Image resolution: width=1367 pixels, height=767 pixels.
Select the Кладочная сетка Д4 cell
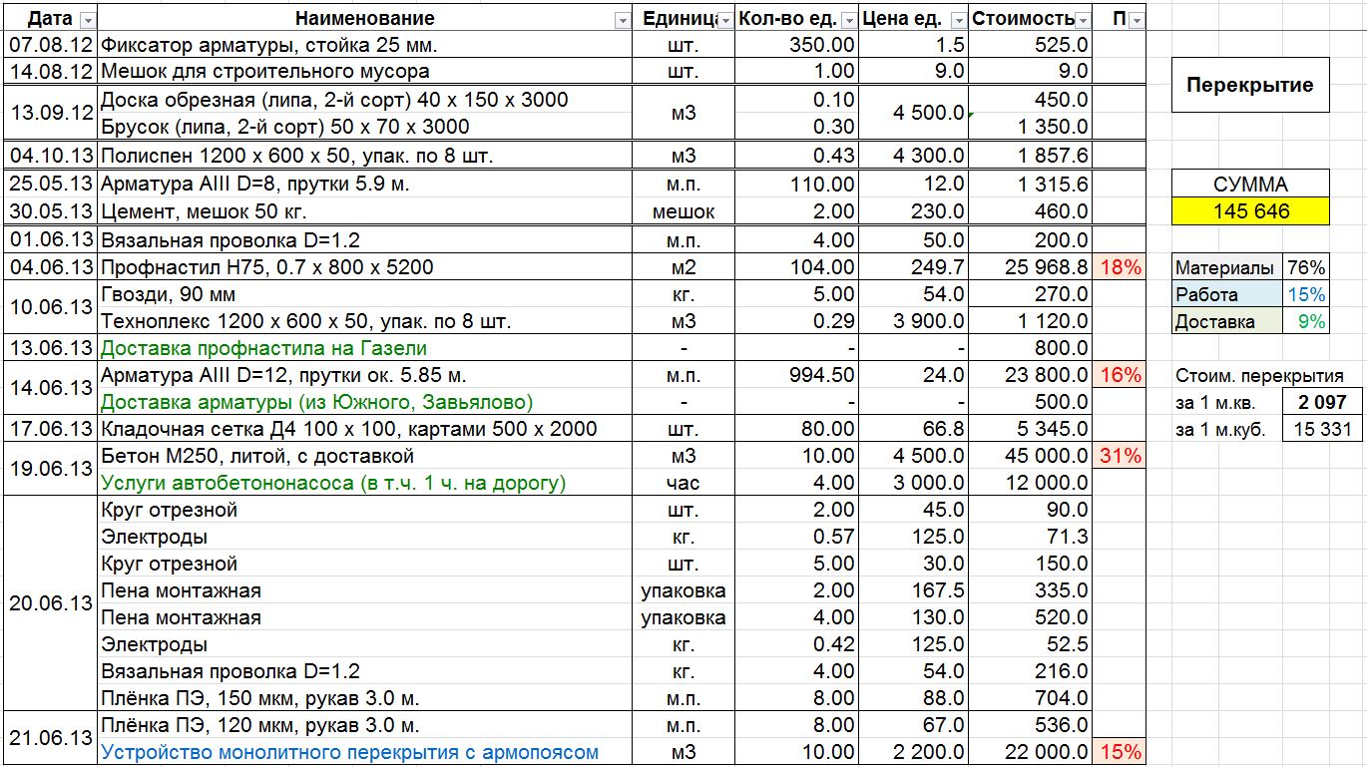pos(365,429)
